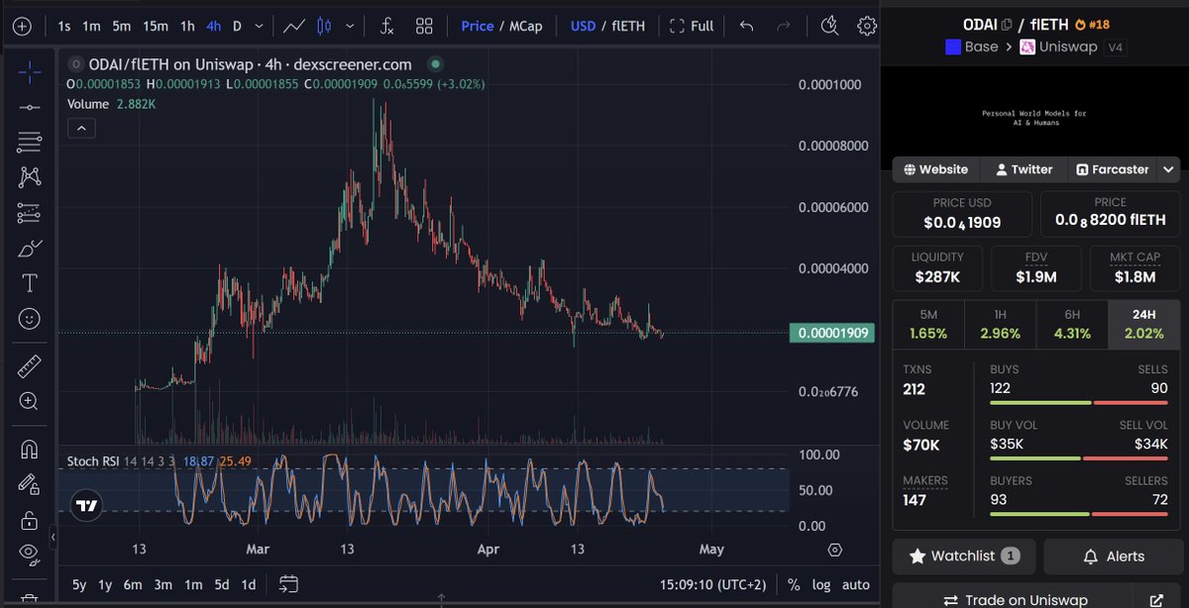Switch chart to the D daily timeframe
Image resolution: width=1189 pixels, height=608 pixels.
point(236,26)
